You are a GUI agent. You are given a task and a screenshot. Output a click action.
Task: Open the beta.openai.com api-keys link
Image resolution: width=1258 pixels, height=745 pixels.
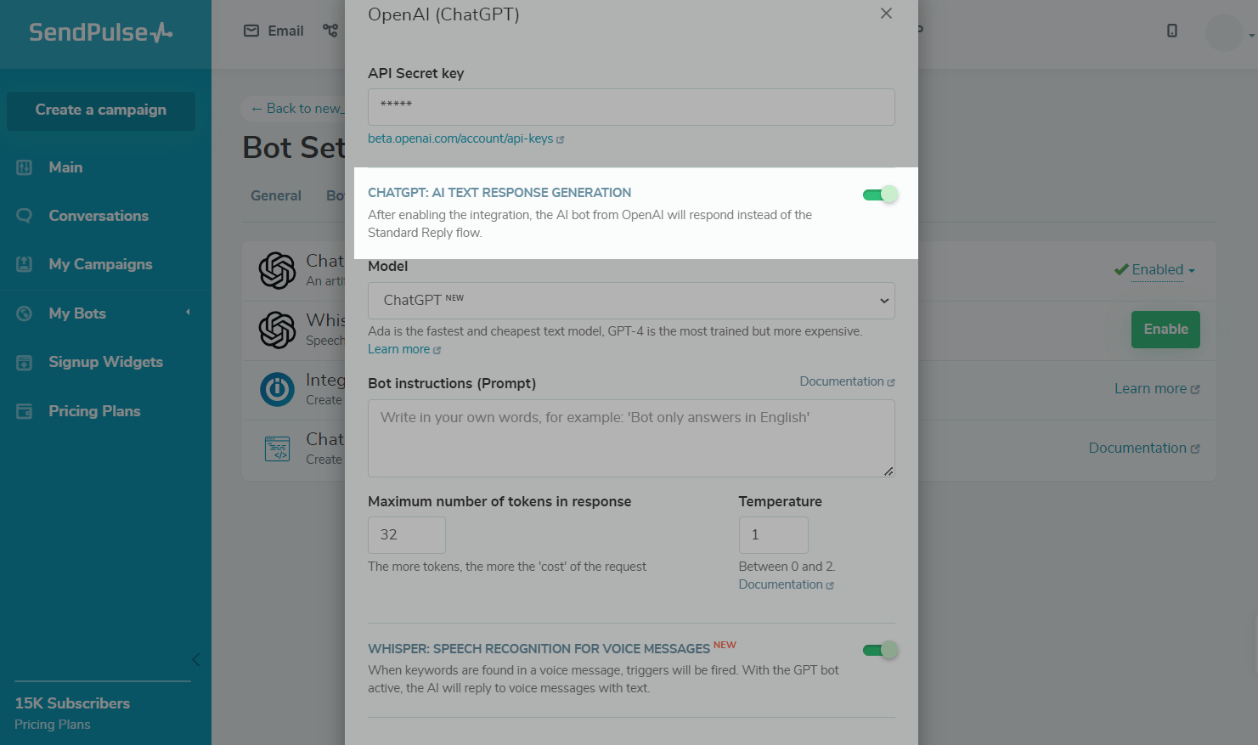461,138
